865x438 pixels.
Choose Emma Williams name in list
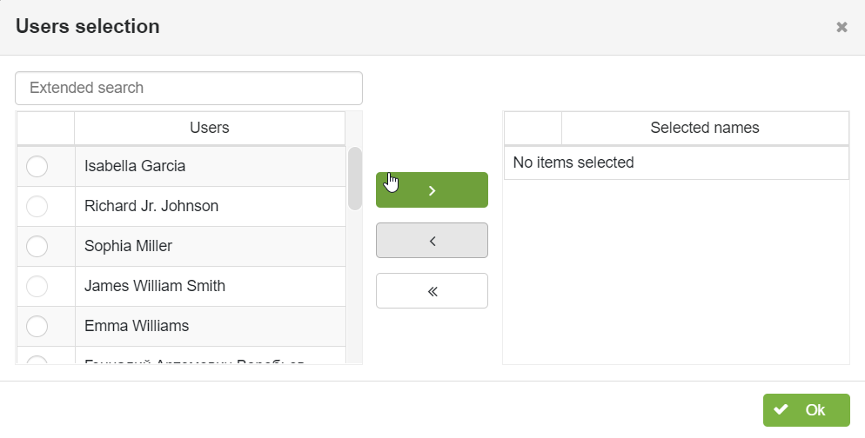[x=137, y=326]
